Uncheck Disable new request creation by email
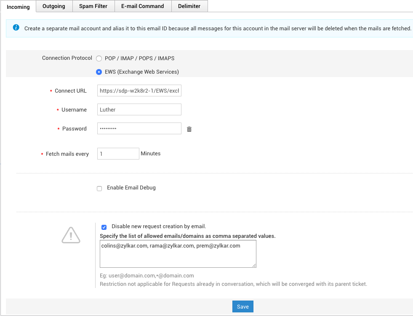The width and height of the screenshot is (413, 317). tap(104, 227)
